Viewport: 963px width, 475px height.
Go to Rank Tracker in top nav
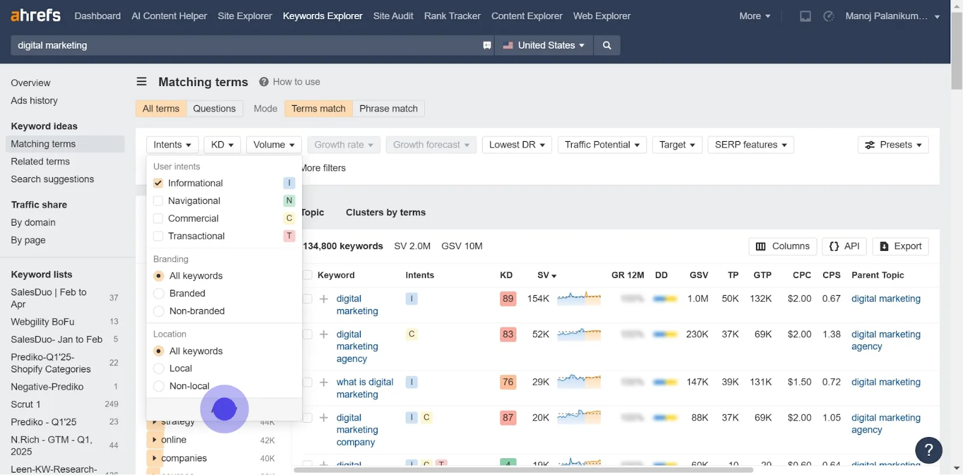pyautogui.click(x=452, y=16)
